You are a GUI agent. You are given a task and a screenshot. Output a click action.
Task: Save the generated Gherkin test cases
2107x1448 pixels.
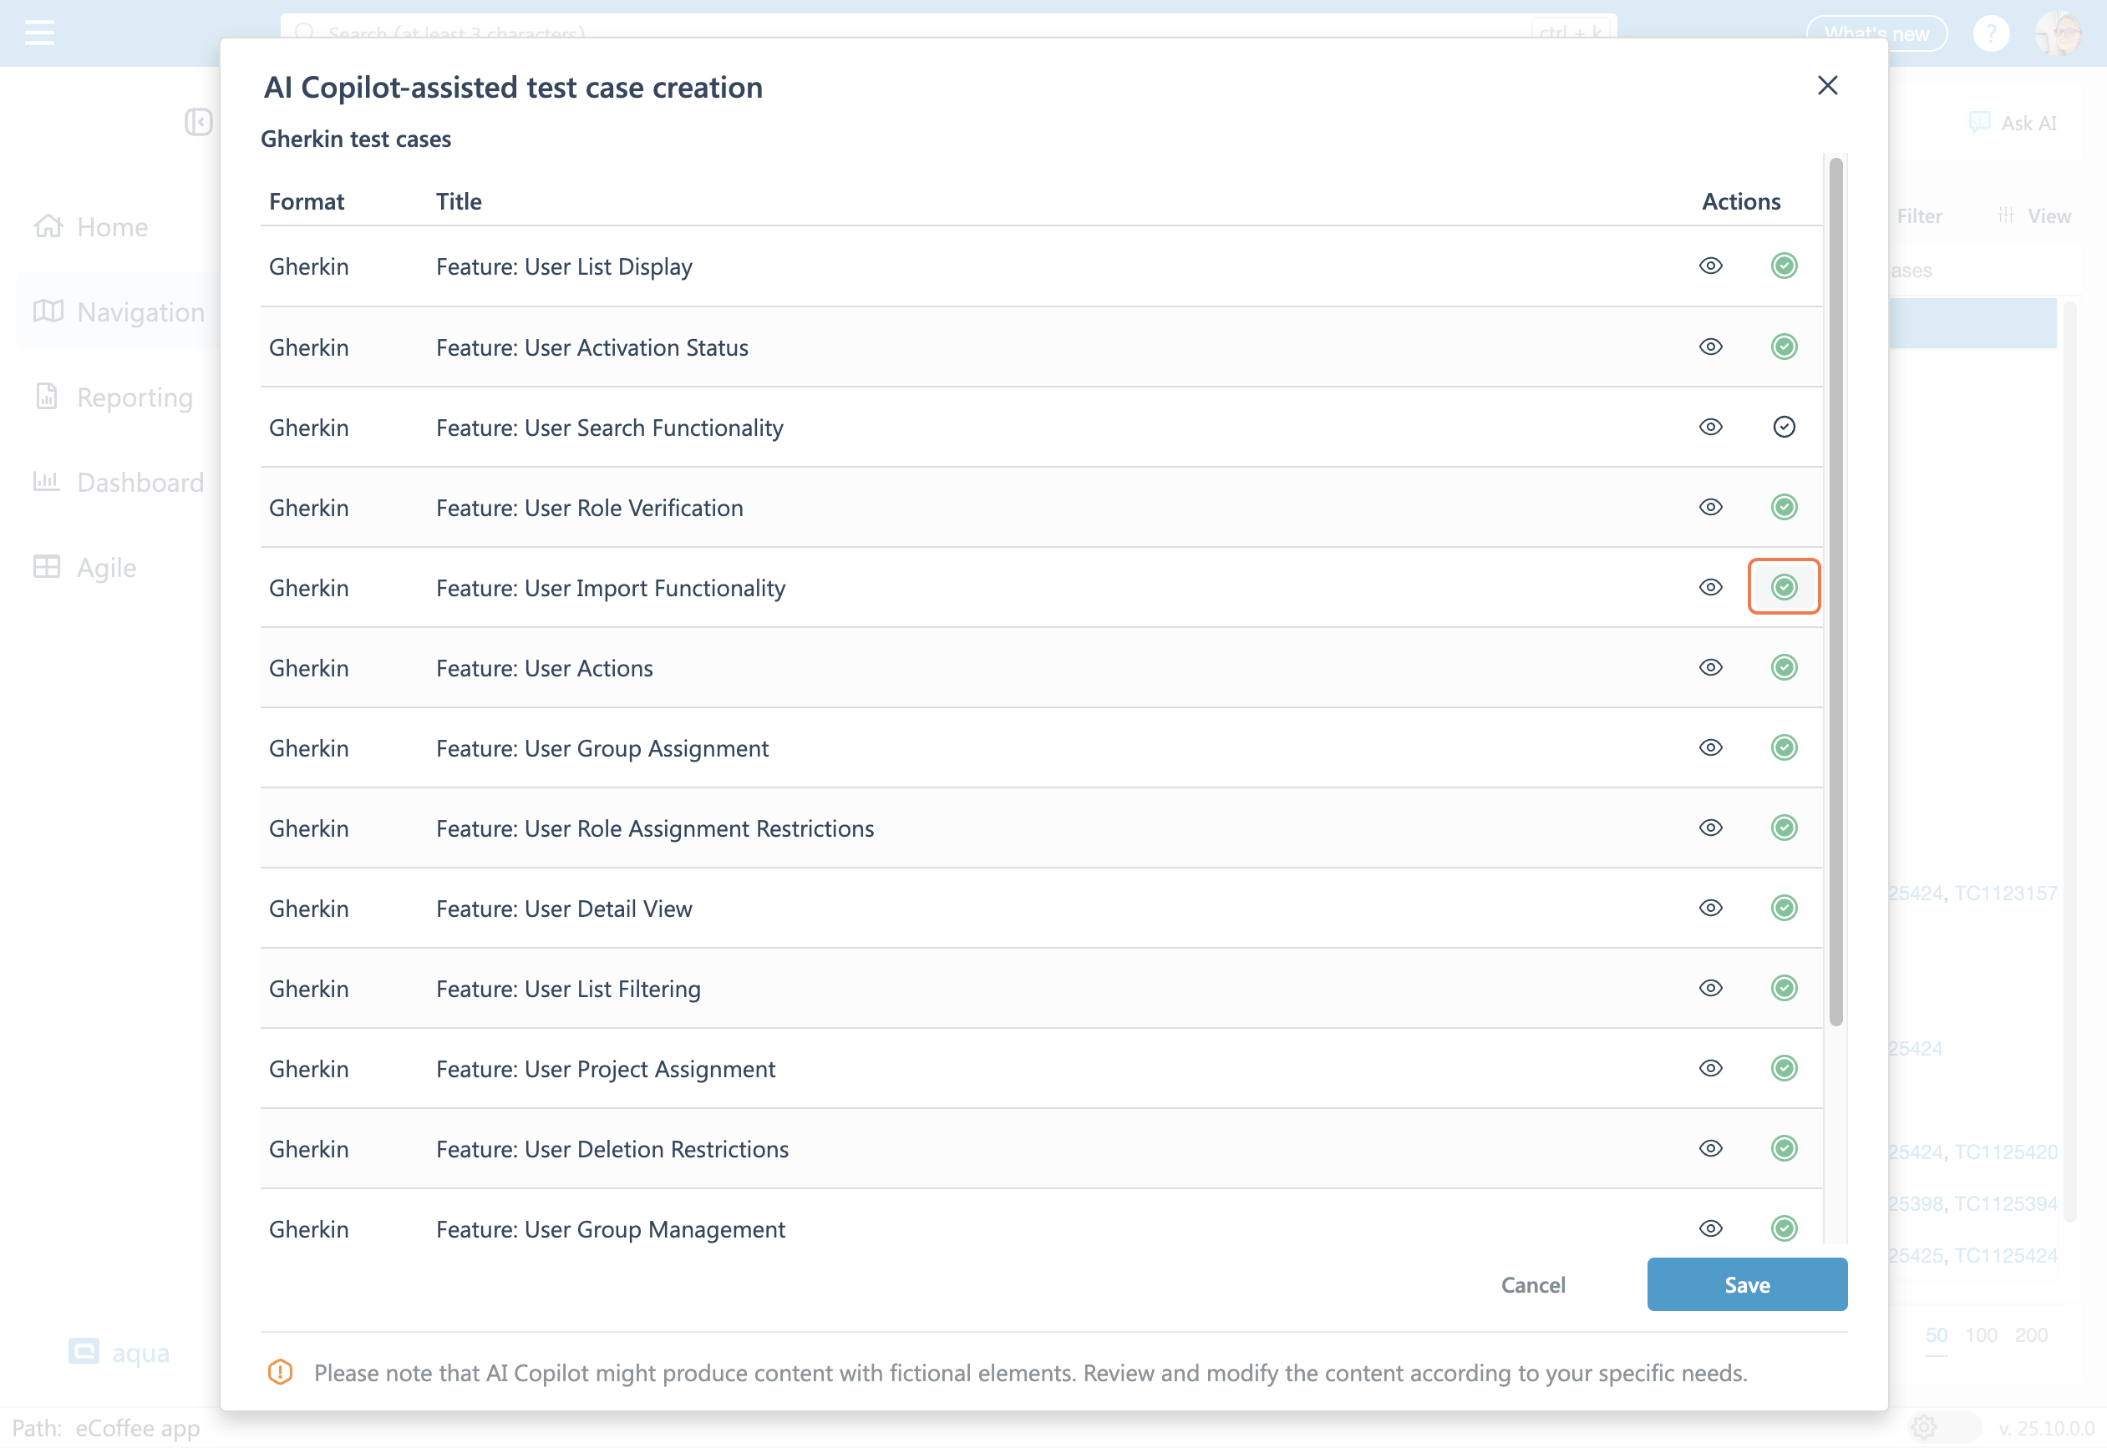1746,1284
